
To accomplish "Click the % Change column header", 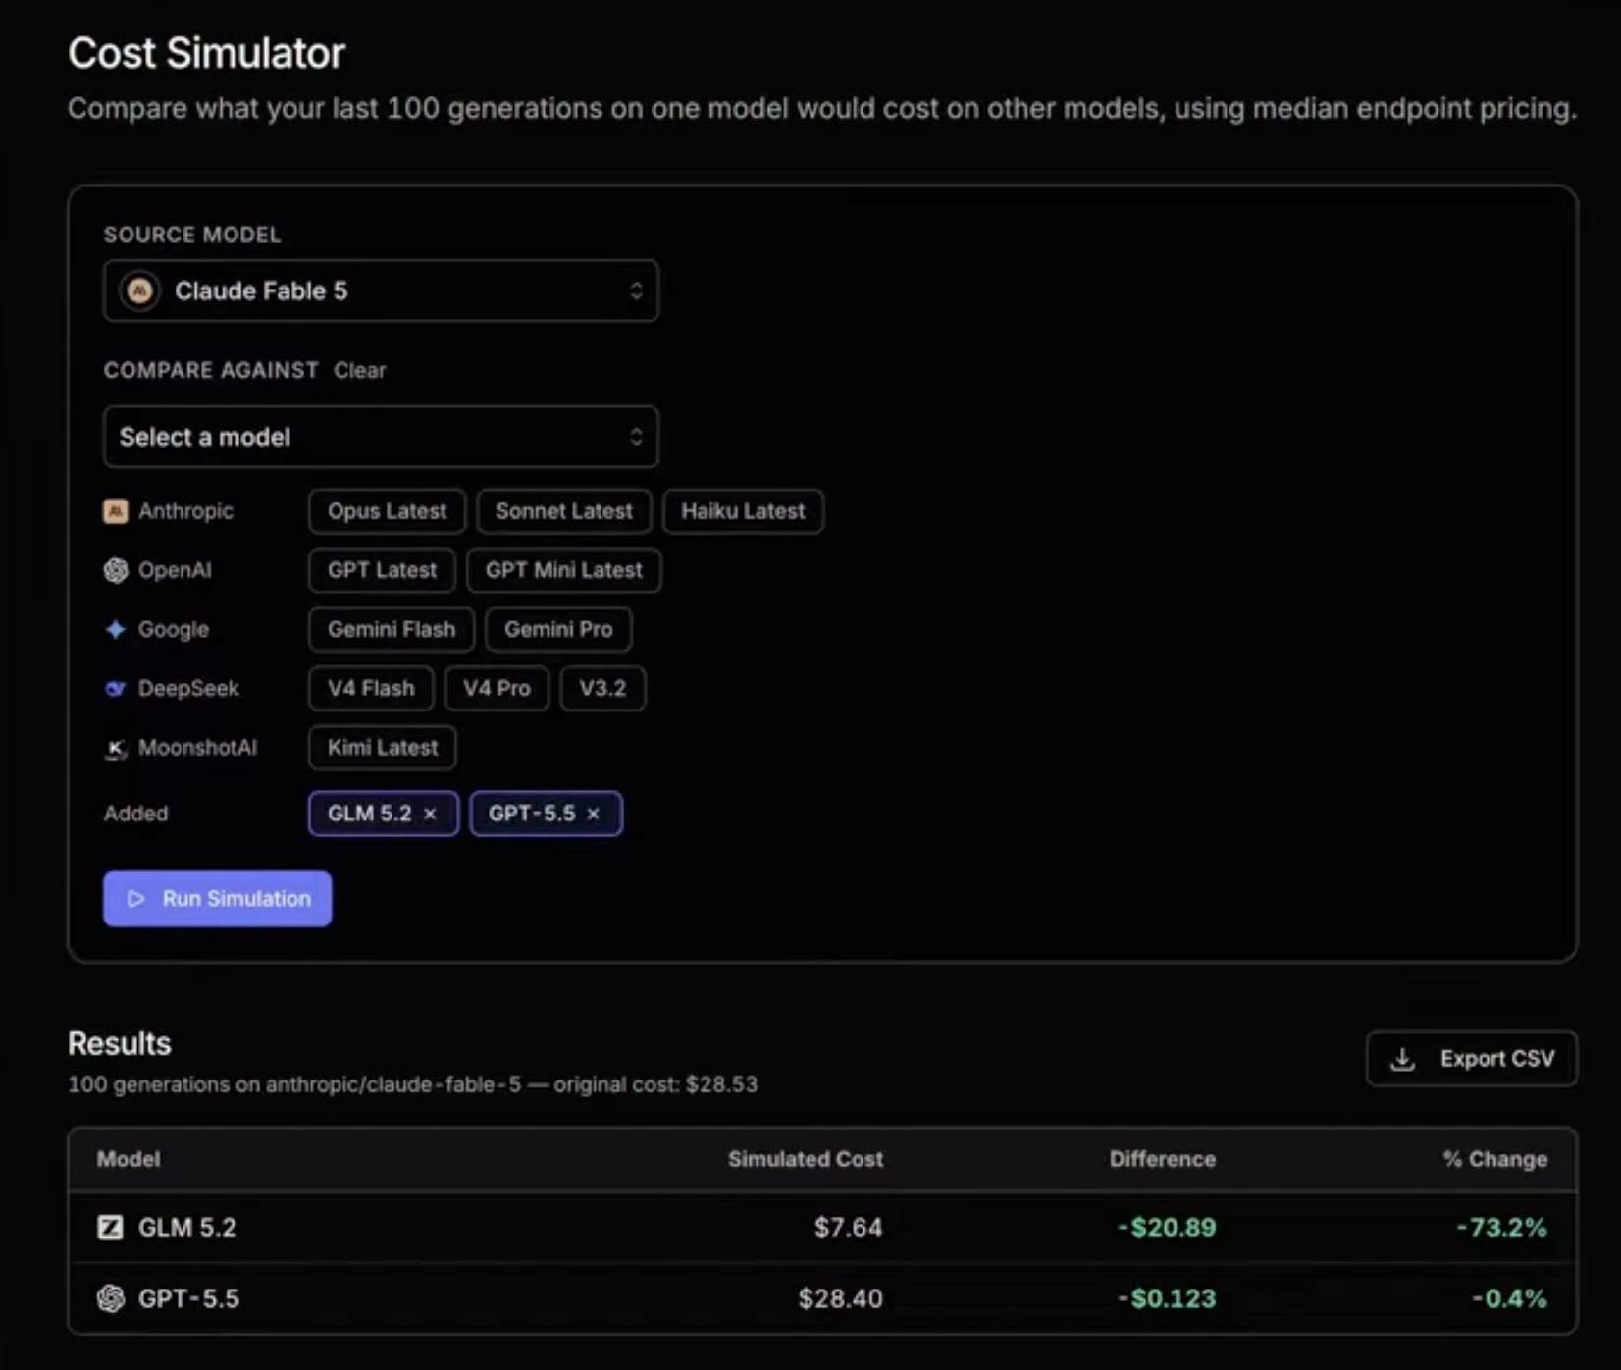I will [x=1495, y=1159].
